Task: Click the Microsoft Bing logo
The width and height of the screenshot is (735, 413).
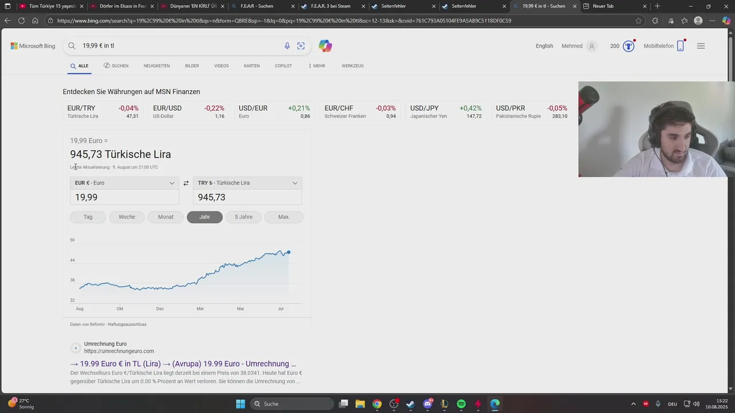Action: (x=33, y=46)
